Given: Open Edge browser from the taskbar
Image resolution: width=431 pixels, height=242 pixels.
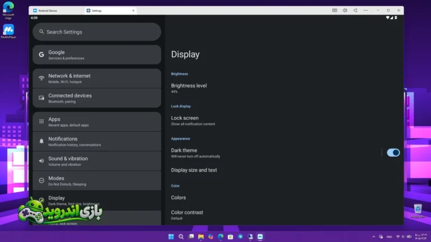Looking at the screenshot, I should tap(221, 236).
